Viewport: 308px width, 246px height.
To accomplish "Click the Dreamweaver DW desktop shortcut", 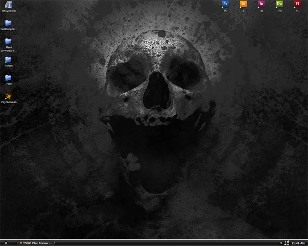I will [x=280, y=4].
